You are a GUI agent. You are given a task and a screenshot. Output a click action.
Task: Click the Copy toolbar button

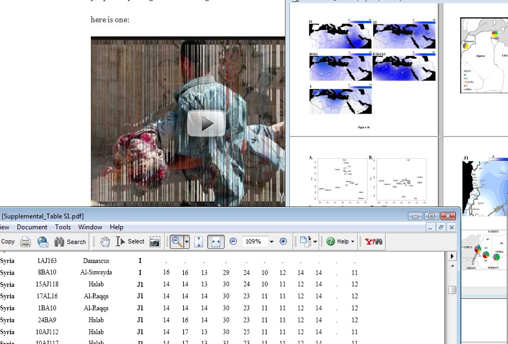click(8, 242)
